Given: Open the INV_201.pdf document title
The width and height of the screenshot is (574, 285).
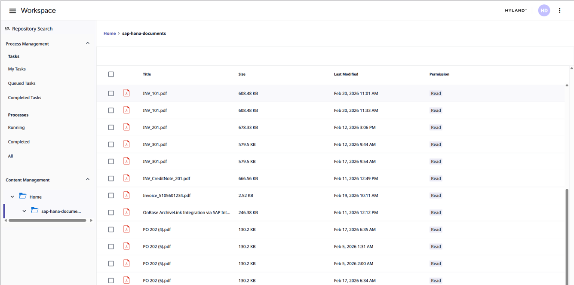Looking at the screenshot, I should (x=155, y=128).
